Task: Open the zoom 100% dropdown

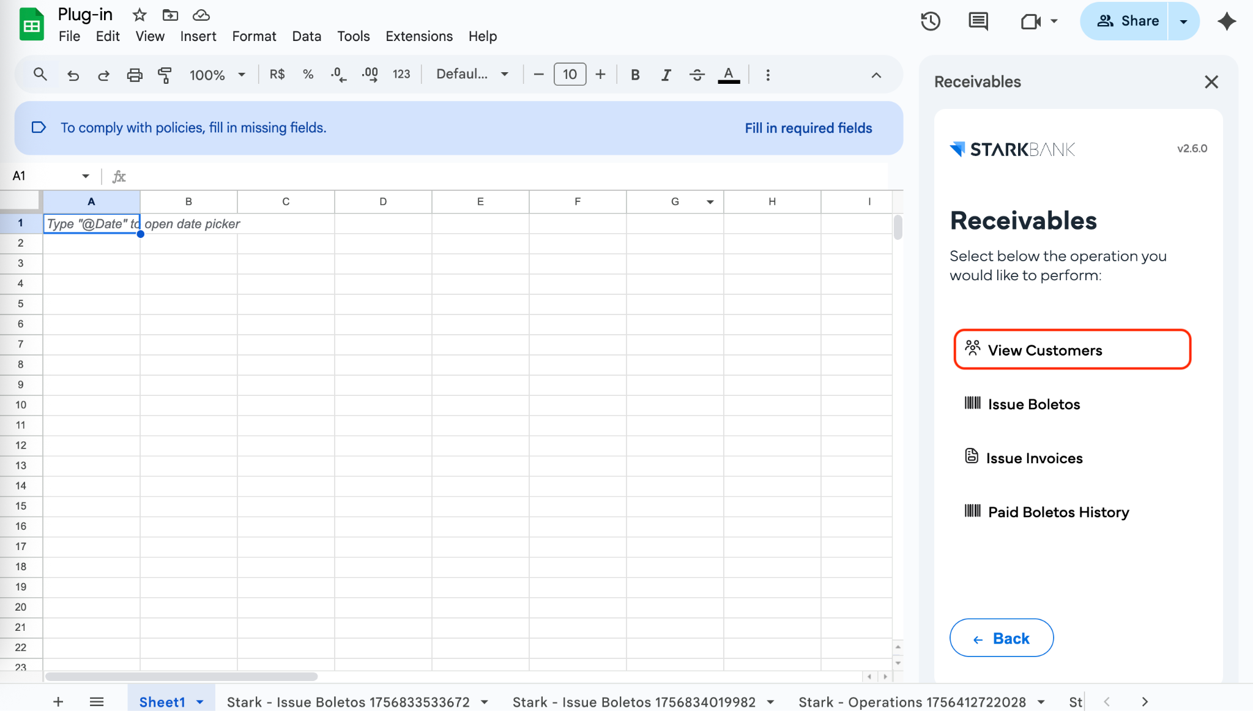Action: [x=217, y=75]
